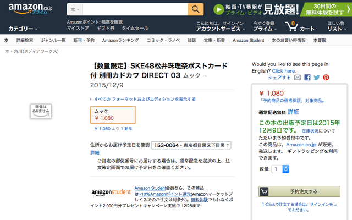This screenshot has height=220, width=352.
Task: Click Amazon.co.jp seller link
Action: tap(301, 145)
